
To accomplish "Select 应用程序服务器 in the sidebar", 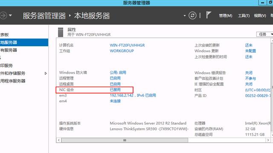I will [24, 81].
